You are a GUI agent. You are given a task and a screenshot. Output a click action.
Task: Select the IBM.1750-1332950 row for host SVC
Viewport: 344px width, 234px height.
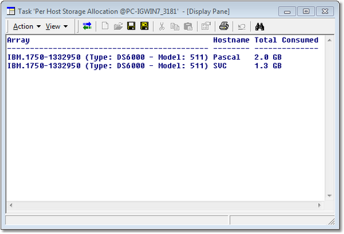tap(144, 66)
